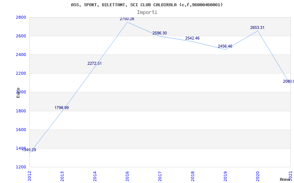Click the 2013 x-axis year label

point(62,176)
